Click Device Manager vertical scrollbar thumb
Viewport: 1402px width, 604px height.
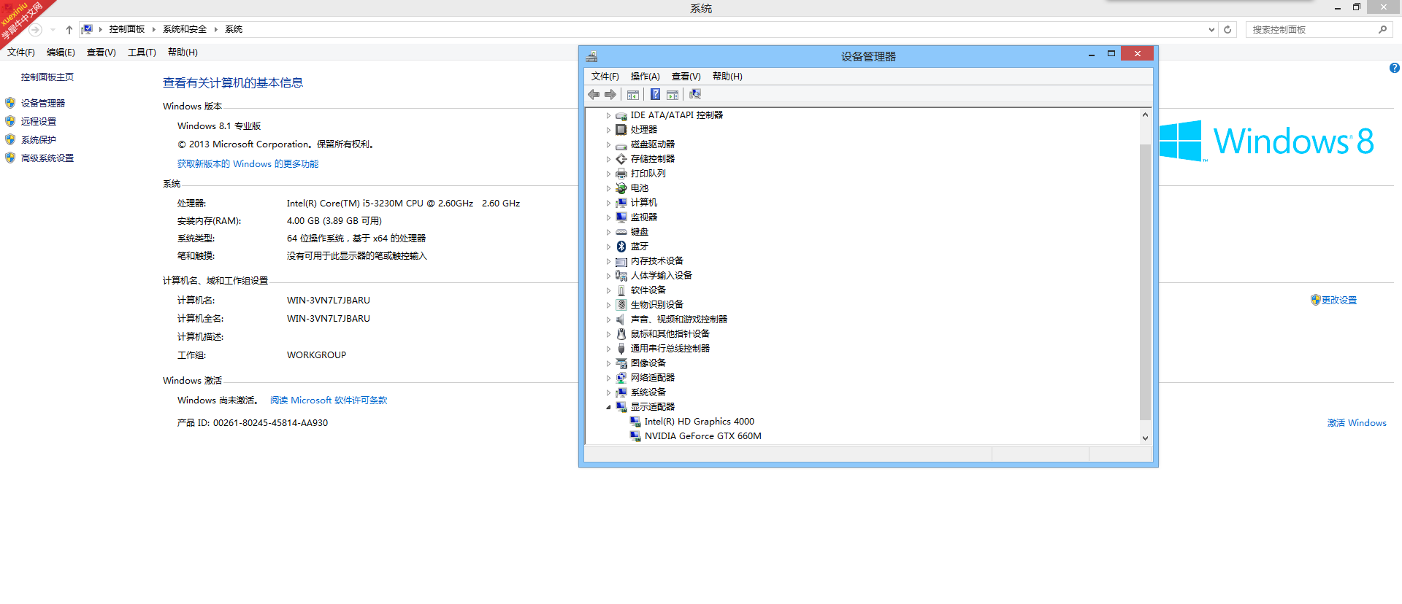1145,282
